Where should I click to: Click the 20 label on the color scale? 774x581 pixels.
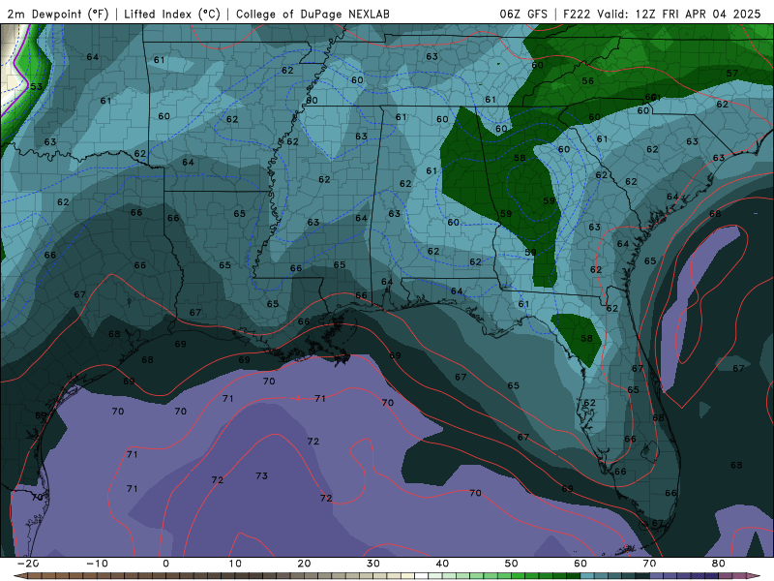coord(304,564)
